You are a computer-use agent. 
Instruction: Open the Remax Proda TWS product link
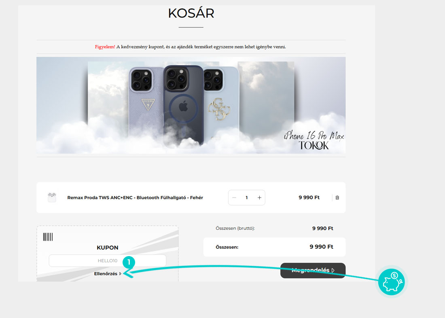135,197
